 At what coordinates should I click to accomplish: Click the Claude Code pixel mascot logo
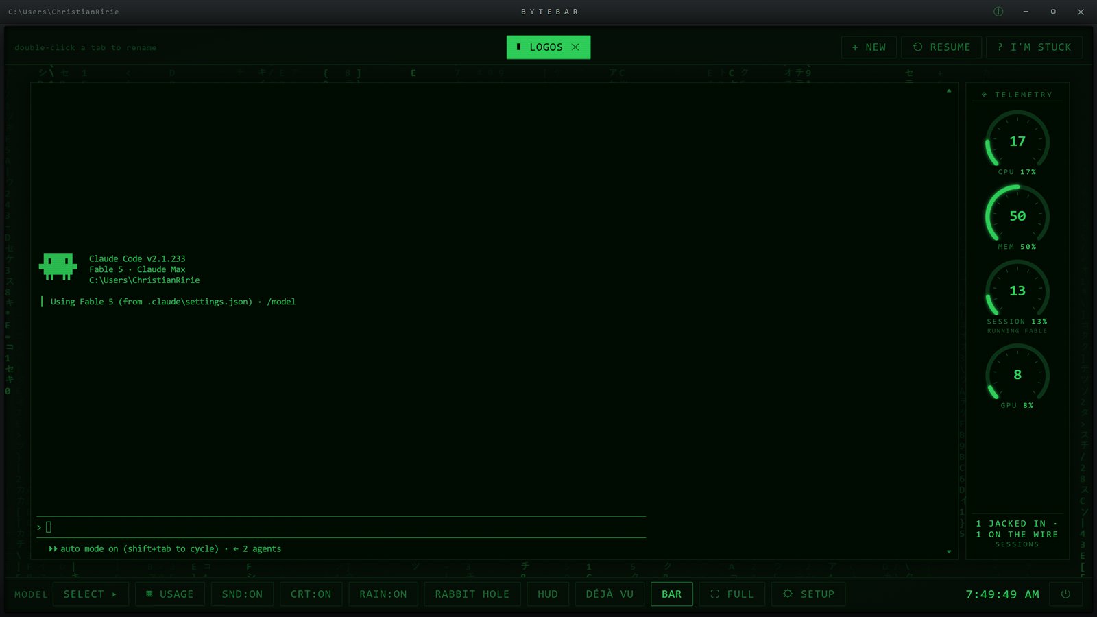click(x=58, y=267)
